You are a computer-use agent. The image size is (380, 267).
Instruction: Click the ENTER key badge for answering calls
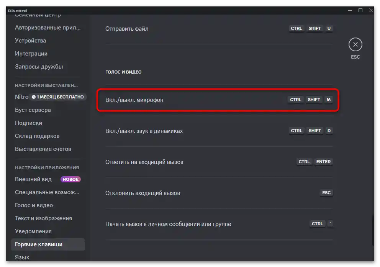(323, 162)
